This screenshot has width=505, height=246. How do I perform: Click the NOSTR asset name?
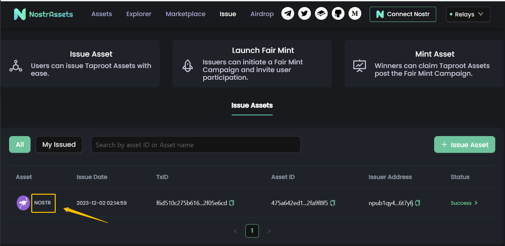(43, 203)
